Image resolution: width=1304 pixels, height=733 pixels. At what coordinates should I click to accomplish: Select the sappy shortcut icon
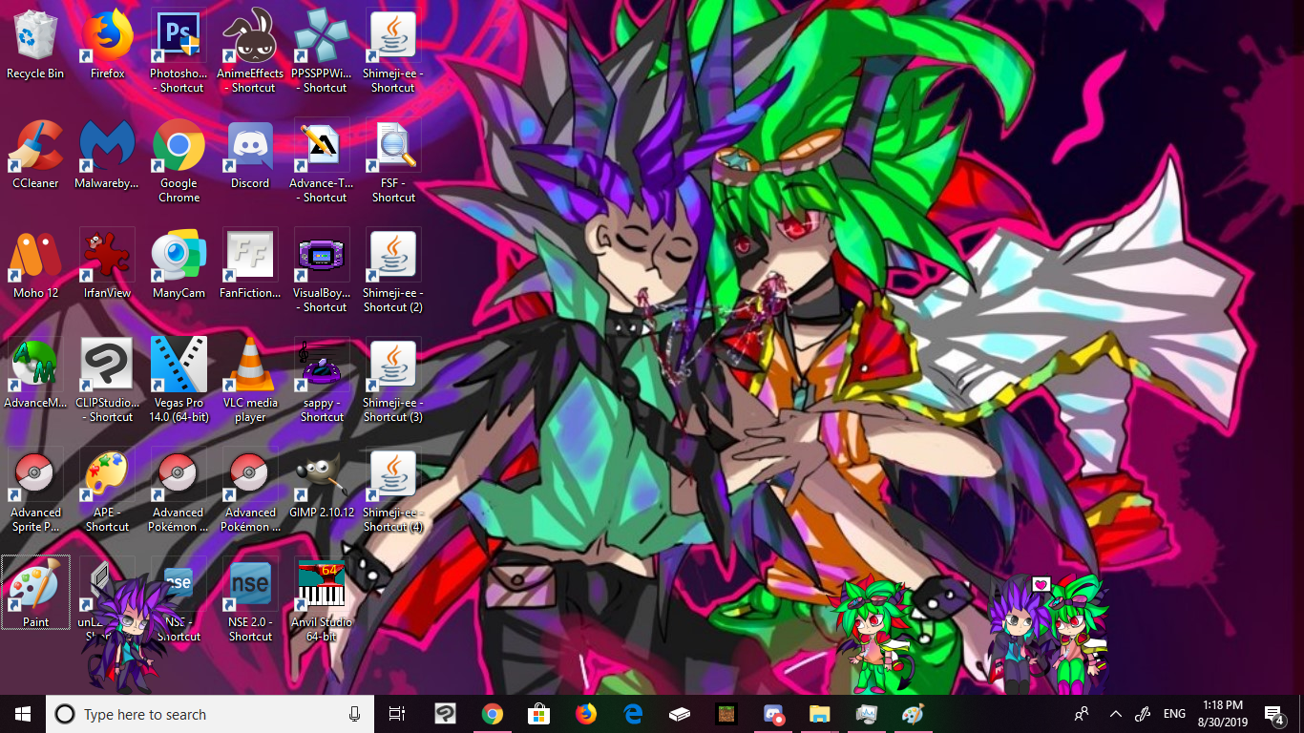pos(322,381)
